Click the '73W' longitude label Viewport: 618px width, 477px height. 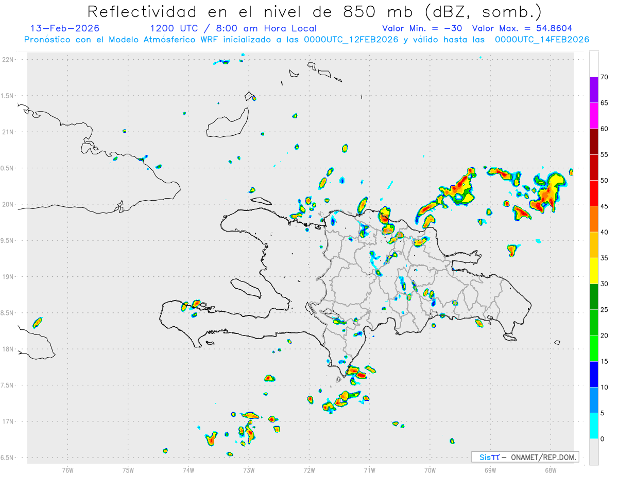point(249,470)
